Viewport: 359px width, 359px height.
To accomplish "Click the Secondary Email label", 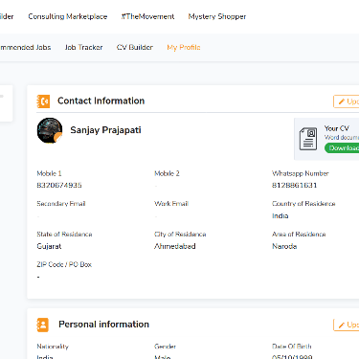I will pyautogui.click(x=61, y=204).
